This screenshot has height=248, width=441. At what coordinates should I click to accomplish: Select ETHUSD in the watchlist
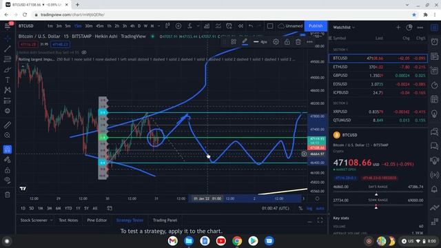point(378,67)
